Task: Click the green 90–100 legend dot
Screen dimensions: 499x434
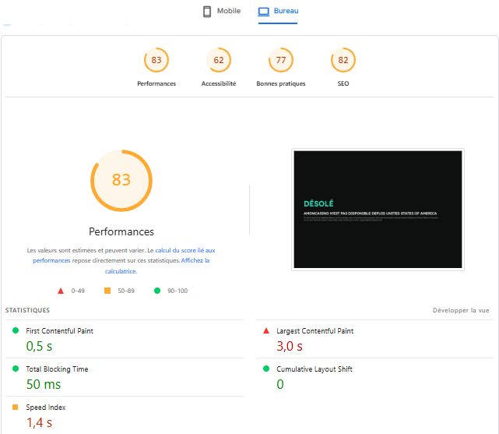Action: (x=157, y=291)
